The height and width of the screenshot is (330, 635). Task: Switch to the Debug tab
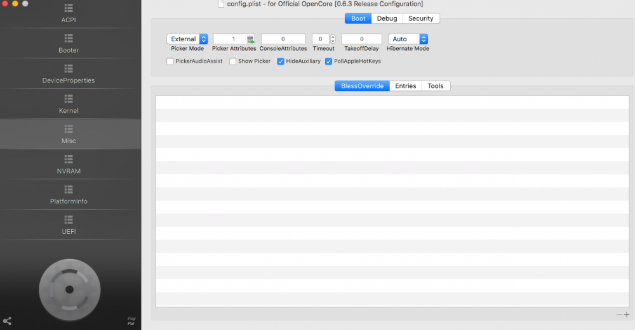coord(387,18)
